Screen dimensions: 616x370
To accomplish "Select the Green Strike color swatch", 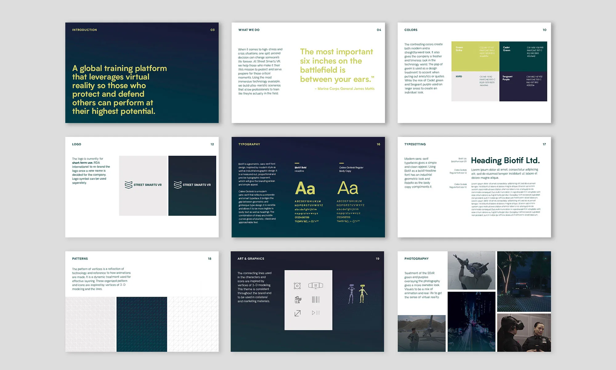I will (x=475, y=56).
